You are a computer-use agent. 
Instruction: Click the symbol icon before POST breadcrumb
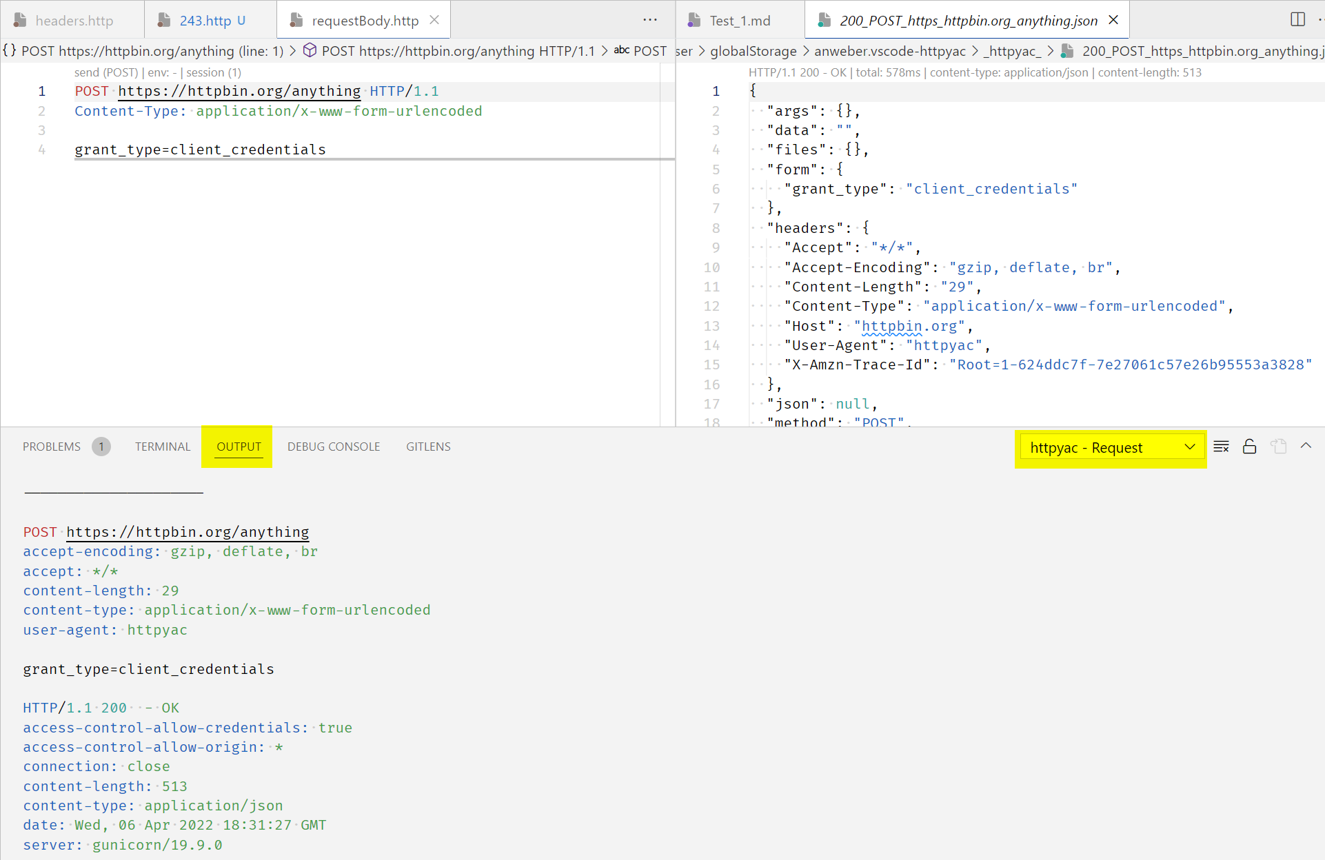point(310,51)
